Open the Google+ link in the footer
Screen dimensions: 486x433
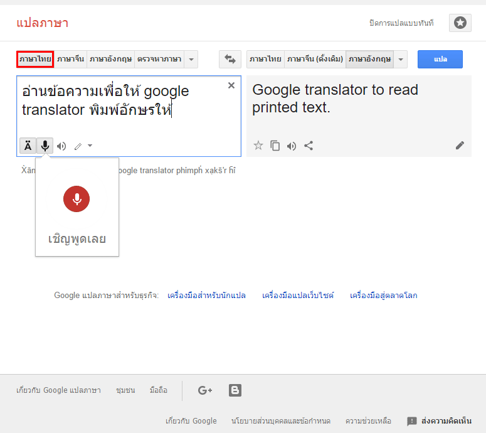[205, 390]
